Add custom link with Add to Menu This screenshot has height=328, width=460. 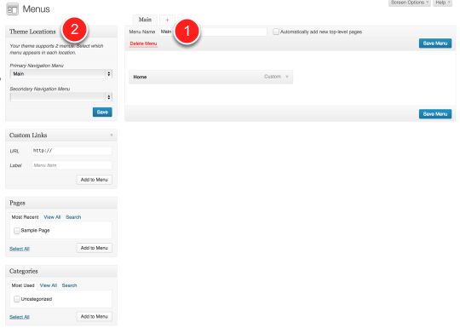click(x=95, y=180)
